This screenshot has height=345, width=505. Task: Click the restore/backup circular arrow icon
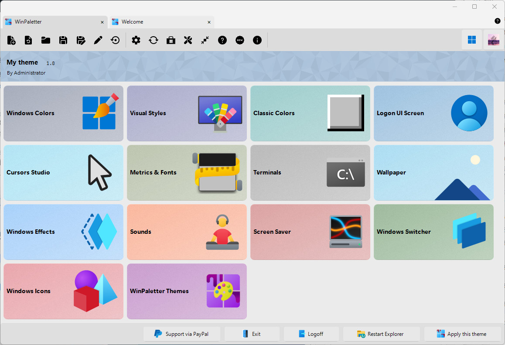click(115, 40)
